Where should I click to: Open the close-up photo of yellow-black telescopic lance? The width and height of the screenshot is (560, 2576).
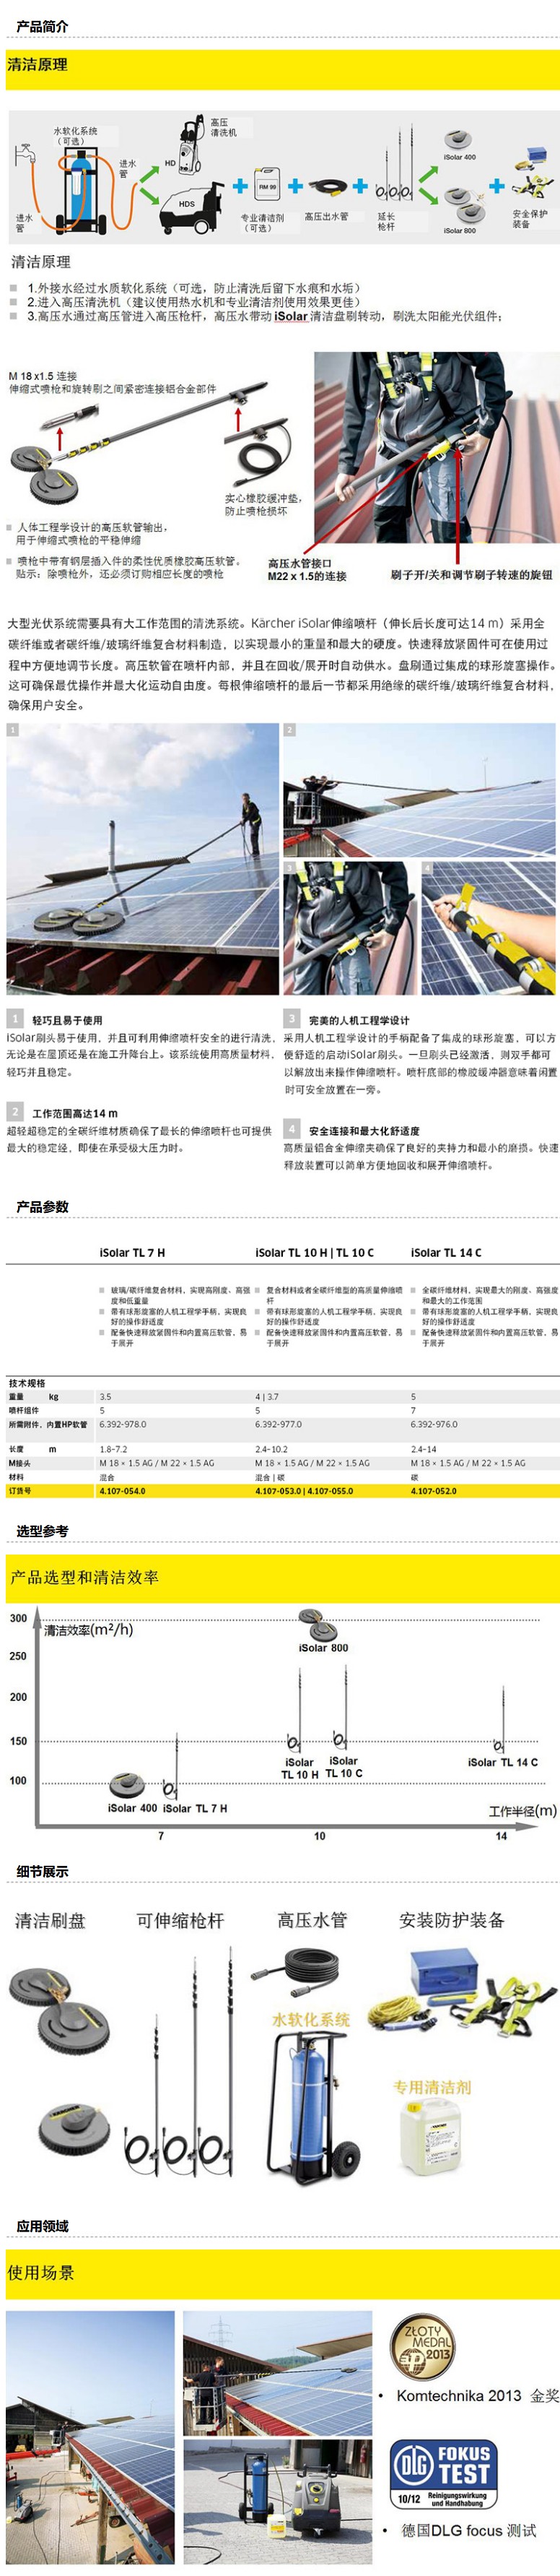(x=488, y=927)
